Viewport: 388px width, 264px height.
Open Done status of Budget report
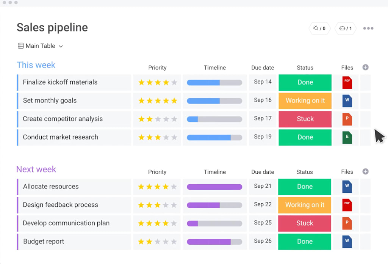click(304, 242)
